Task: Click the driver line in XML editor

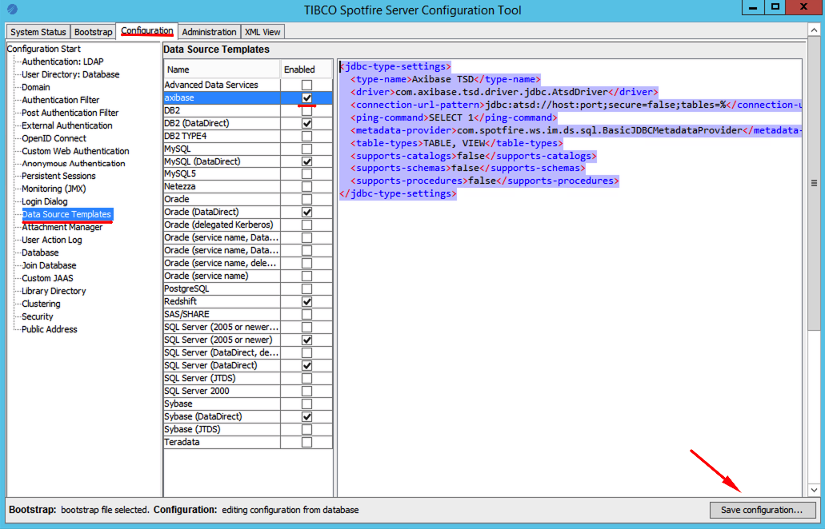Action: point(505,92)
